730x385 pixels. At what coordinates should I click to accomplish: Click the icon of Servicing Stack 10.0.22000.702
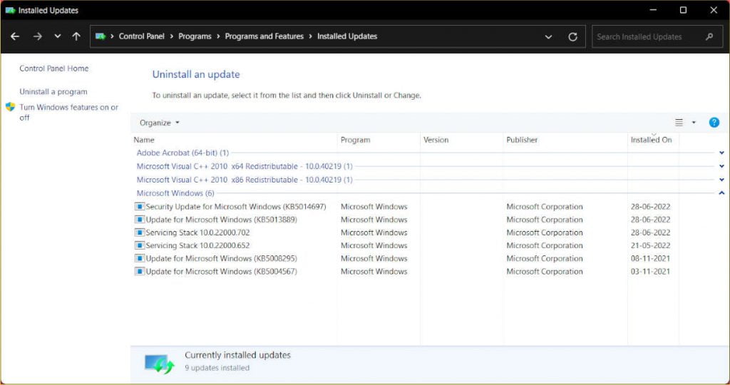click(139, 232)
